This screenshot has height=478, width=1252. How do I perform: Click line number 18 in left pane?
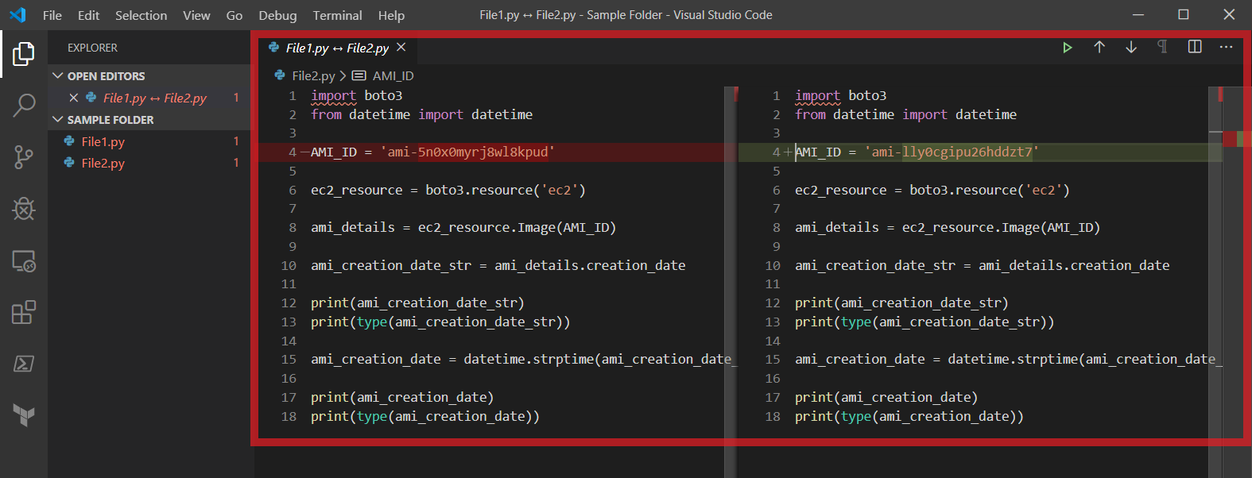pos(289,416)
